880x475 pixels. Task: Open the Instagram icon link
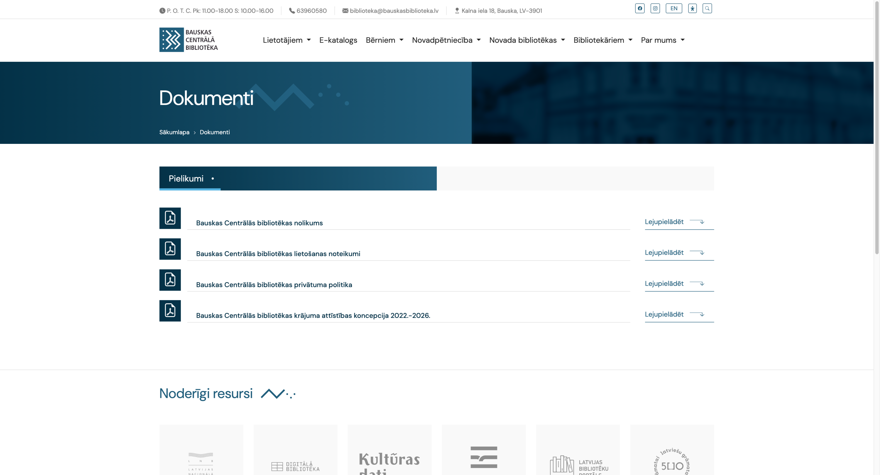pos(655,8)
